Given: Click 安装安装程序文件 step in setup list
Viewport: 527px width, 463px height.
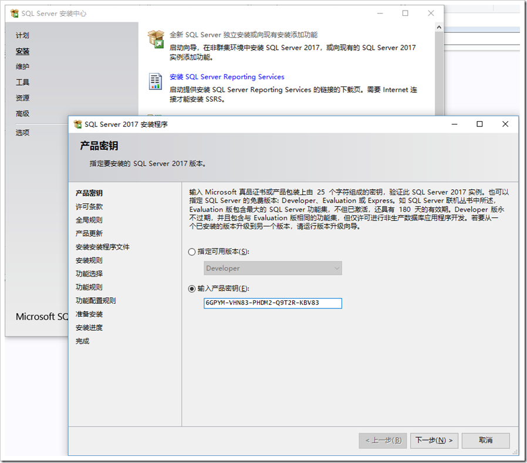Looking at the screenshot, I should point(103,247).
